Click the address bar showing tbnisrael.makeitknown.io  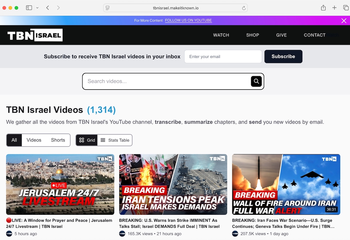coord(175,8)
